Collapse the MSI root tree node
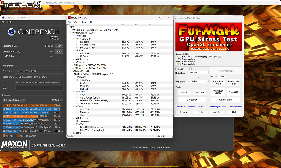281x168 pixels. tap(68, 27)
